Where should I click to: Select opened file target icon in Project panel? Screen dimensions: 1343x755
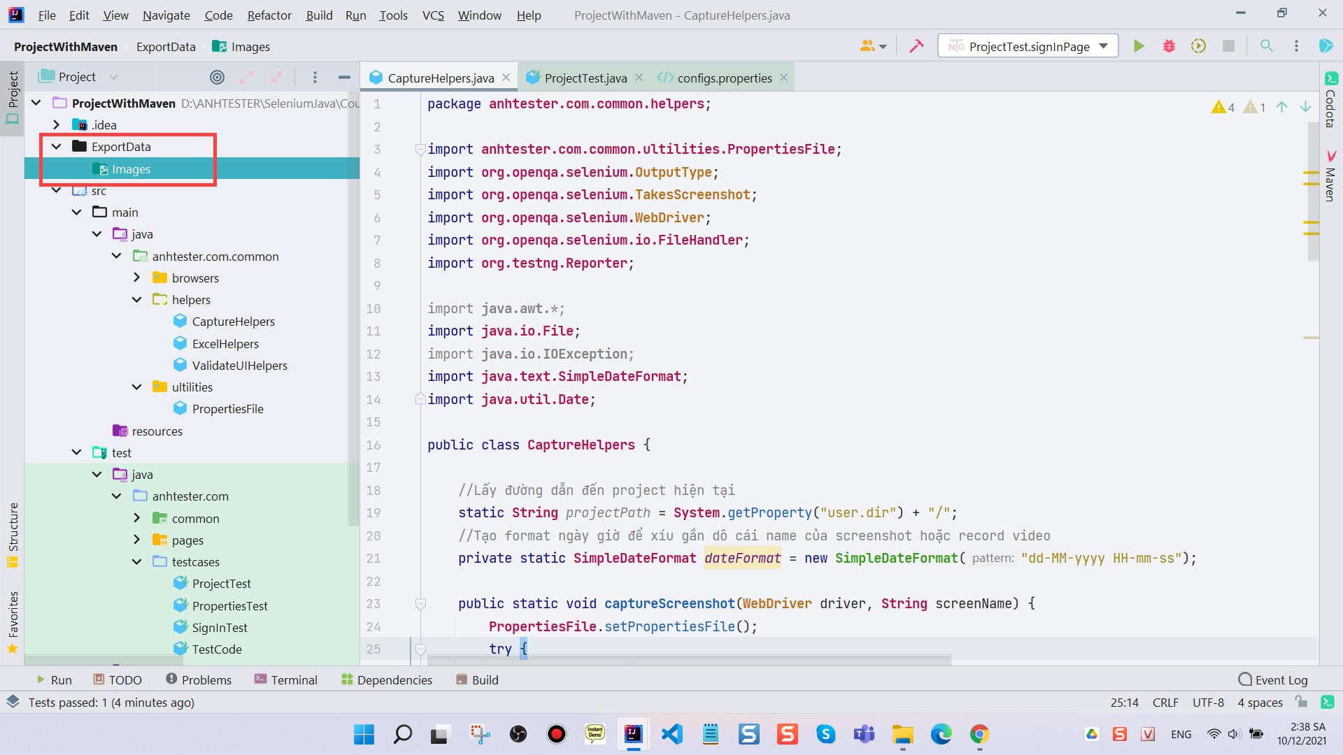tap(218, 77)
